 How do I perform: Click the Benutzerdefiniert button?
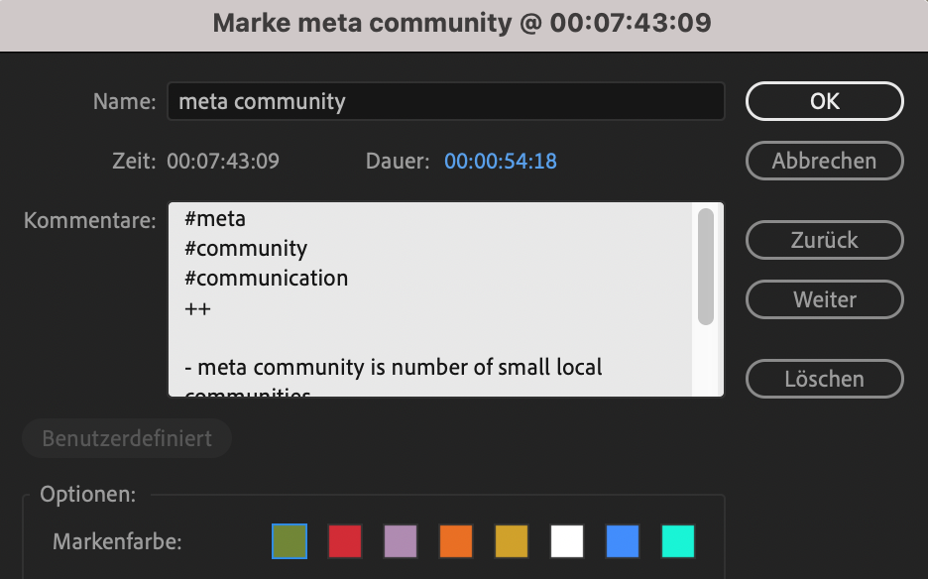(127, 438)
